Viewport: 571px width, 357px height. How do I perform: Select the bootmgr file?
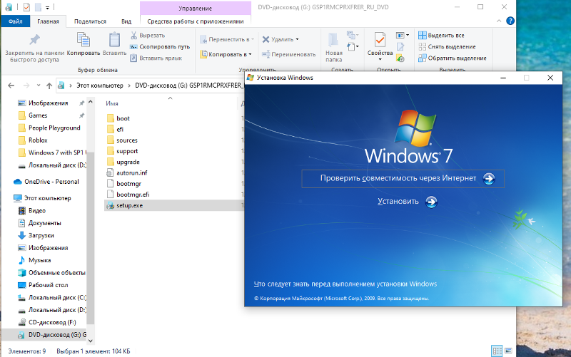point(128,184)
